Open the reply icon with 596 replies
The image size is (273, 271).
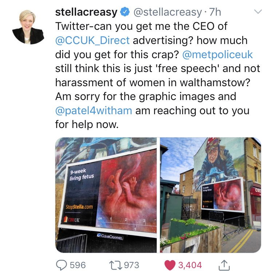61,265
